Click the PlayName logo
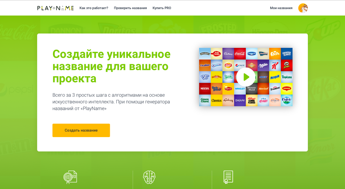 (55, 8)
